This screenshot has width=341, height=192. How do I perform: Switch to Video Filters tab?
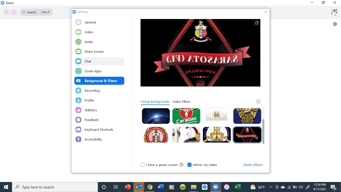181,101
